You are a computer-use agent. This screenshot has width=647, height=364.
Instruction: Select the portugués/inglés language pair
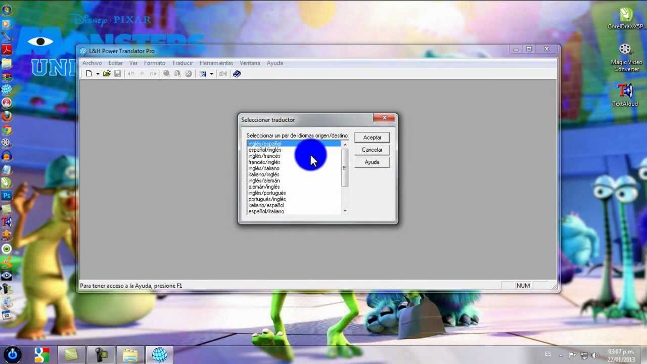(x=294, y=199)
